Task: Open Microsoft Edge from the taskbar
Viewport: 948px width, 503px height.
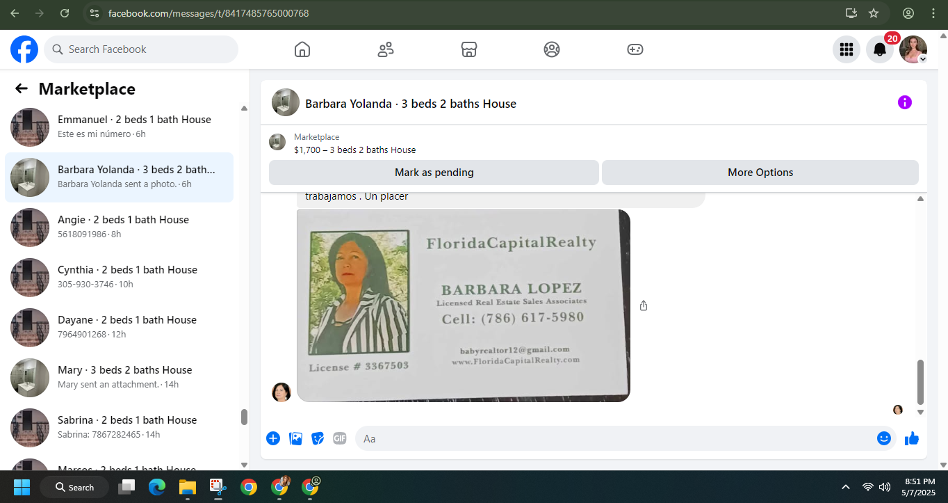Action: 157,487
